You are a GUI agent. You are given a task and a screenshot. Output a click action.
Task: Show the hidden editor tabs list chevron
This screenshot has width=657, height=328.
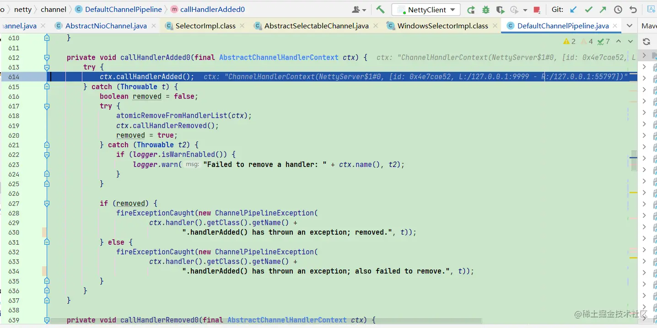630,26
